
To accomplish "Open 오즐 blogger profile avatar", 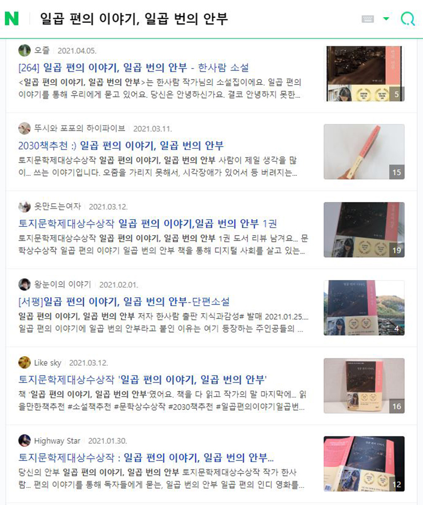I will click(x=25, y=50).
